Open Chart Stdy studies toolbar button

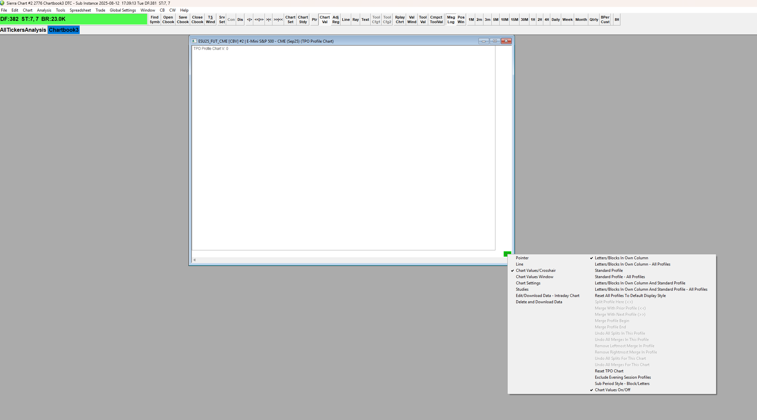point(303,20)
